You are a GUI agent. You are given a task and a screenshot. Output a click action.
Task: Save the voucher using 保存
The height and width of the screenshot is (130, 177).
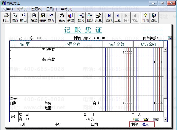coord(43,18)
